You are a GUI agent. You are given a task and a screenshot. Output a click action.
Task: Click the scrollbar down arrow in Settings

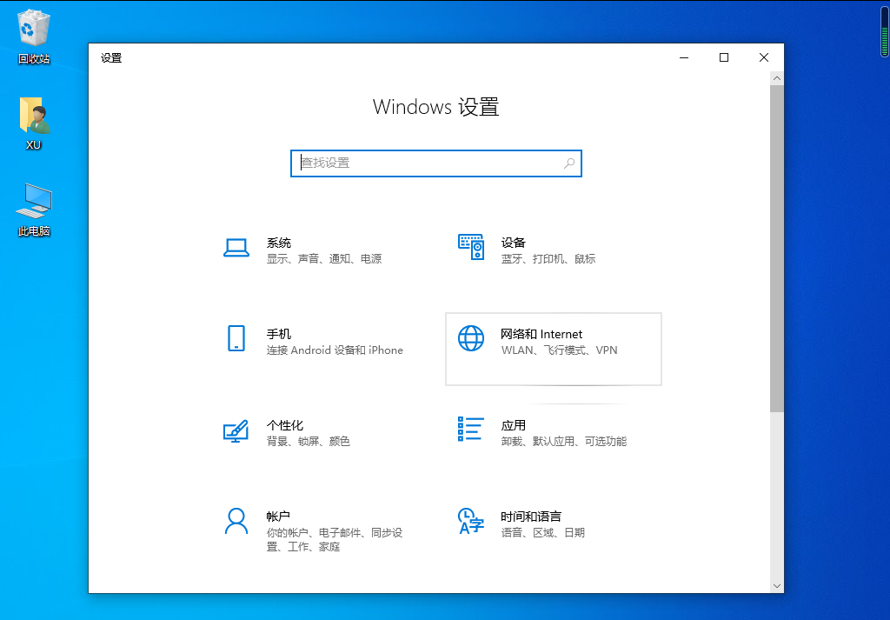click(776, 586)
